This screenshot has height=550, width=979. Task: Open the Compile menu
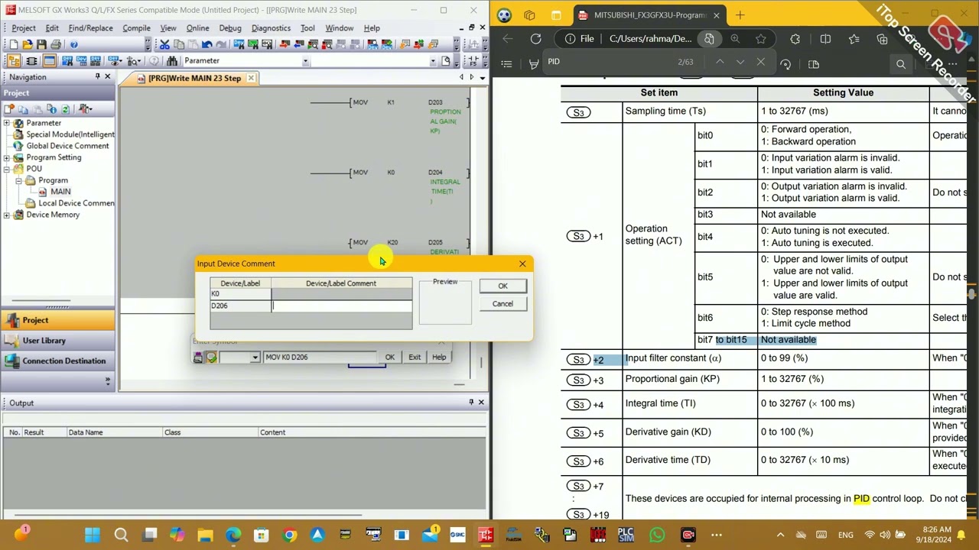click(136, 28)
